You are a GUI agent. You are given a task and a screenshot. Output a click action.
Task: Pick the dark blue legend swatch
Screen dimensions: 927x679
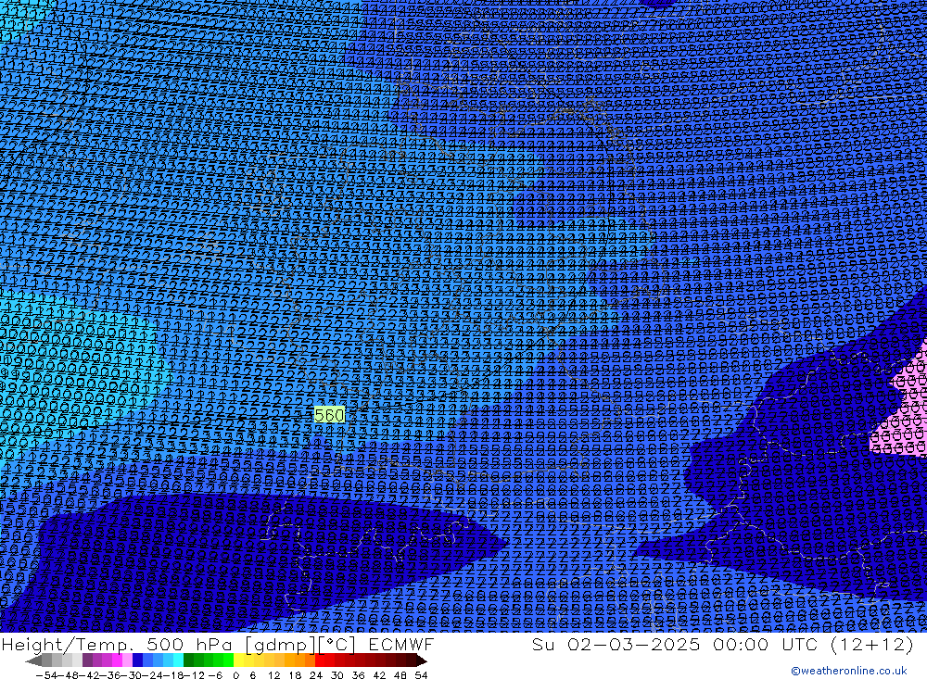138,660
